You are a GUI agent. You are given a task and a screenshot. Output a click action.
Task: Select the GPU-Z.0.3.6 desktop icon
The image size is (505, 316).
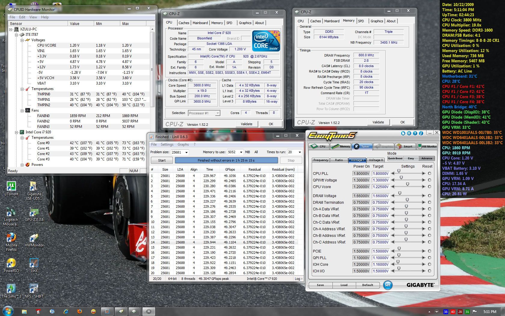coord(34,214)
